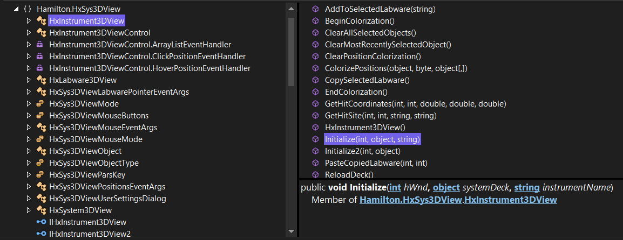Click the IHxInstrument3DView interface icon

pyautogui.click(x=41, y=222)
